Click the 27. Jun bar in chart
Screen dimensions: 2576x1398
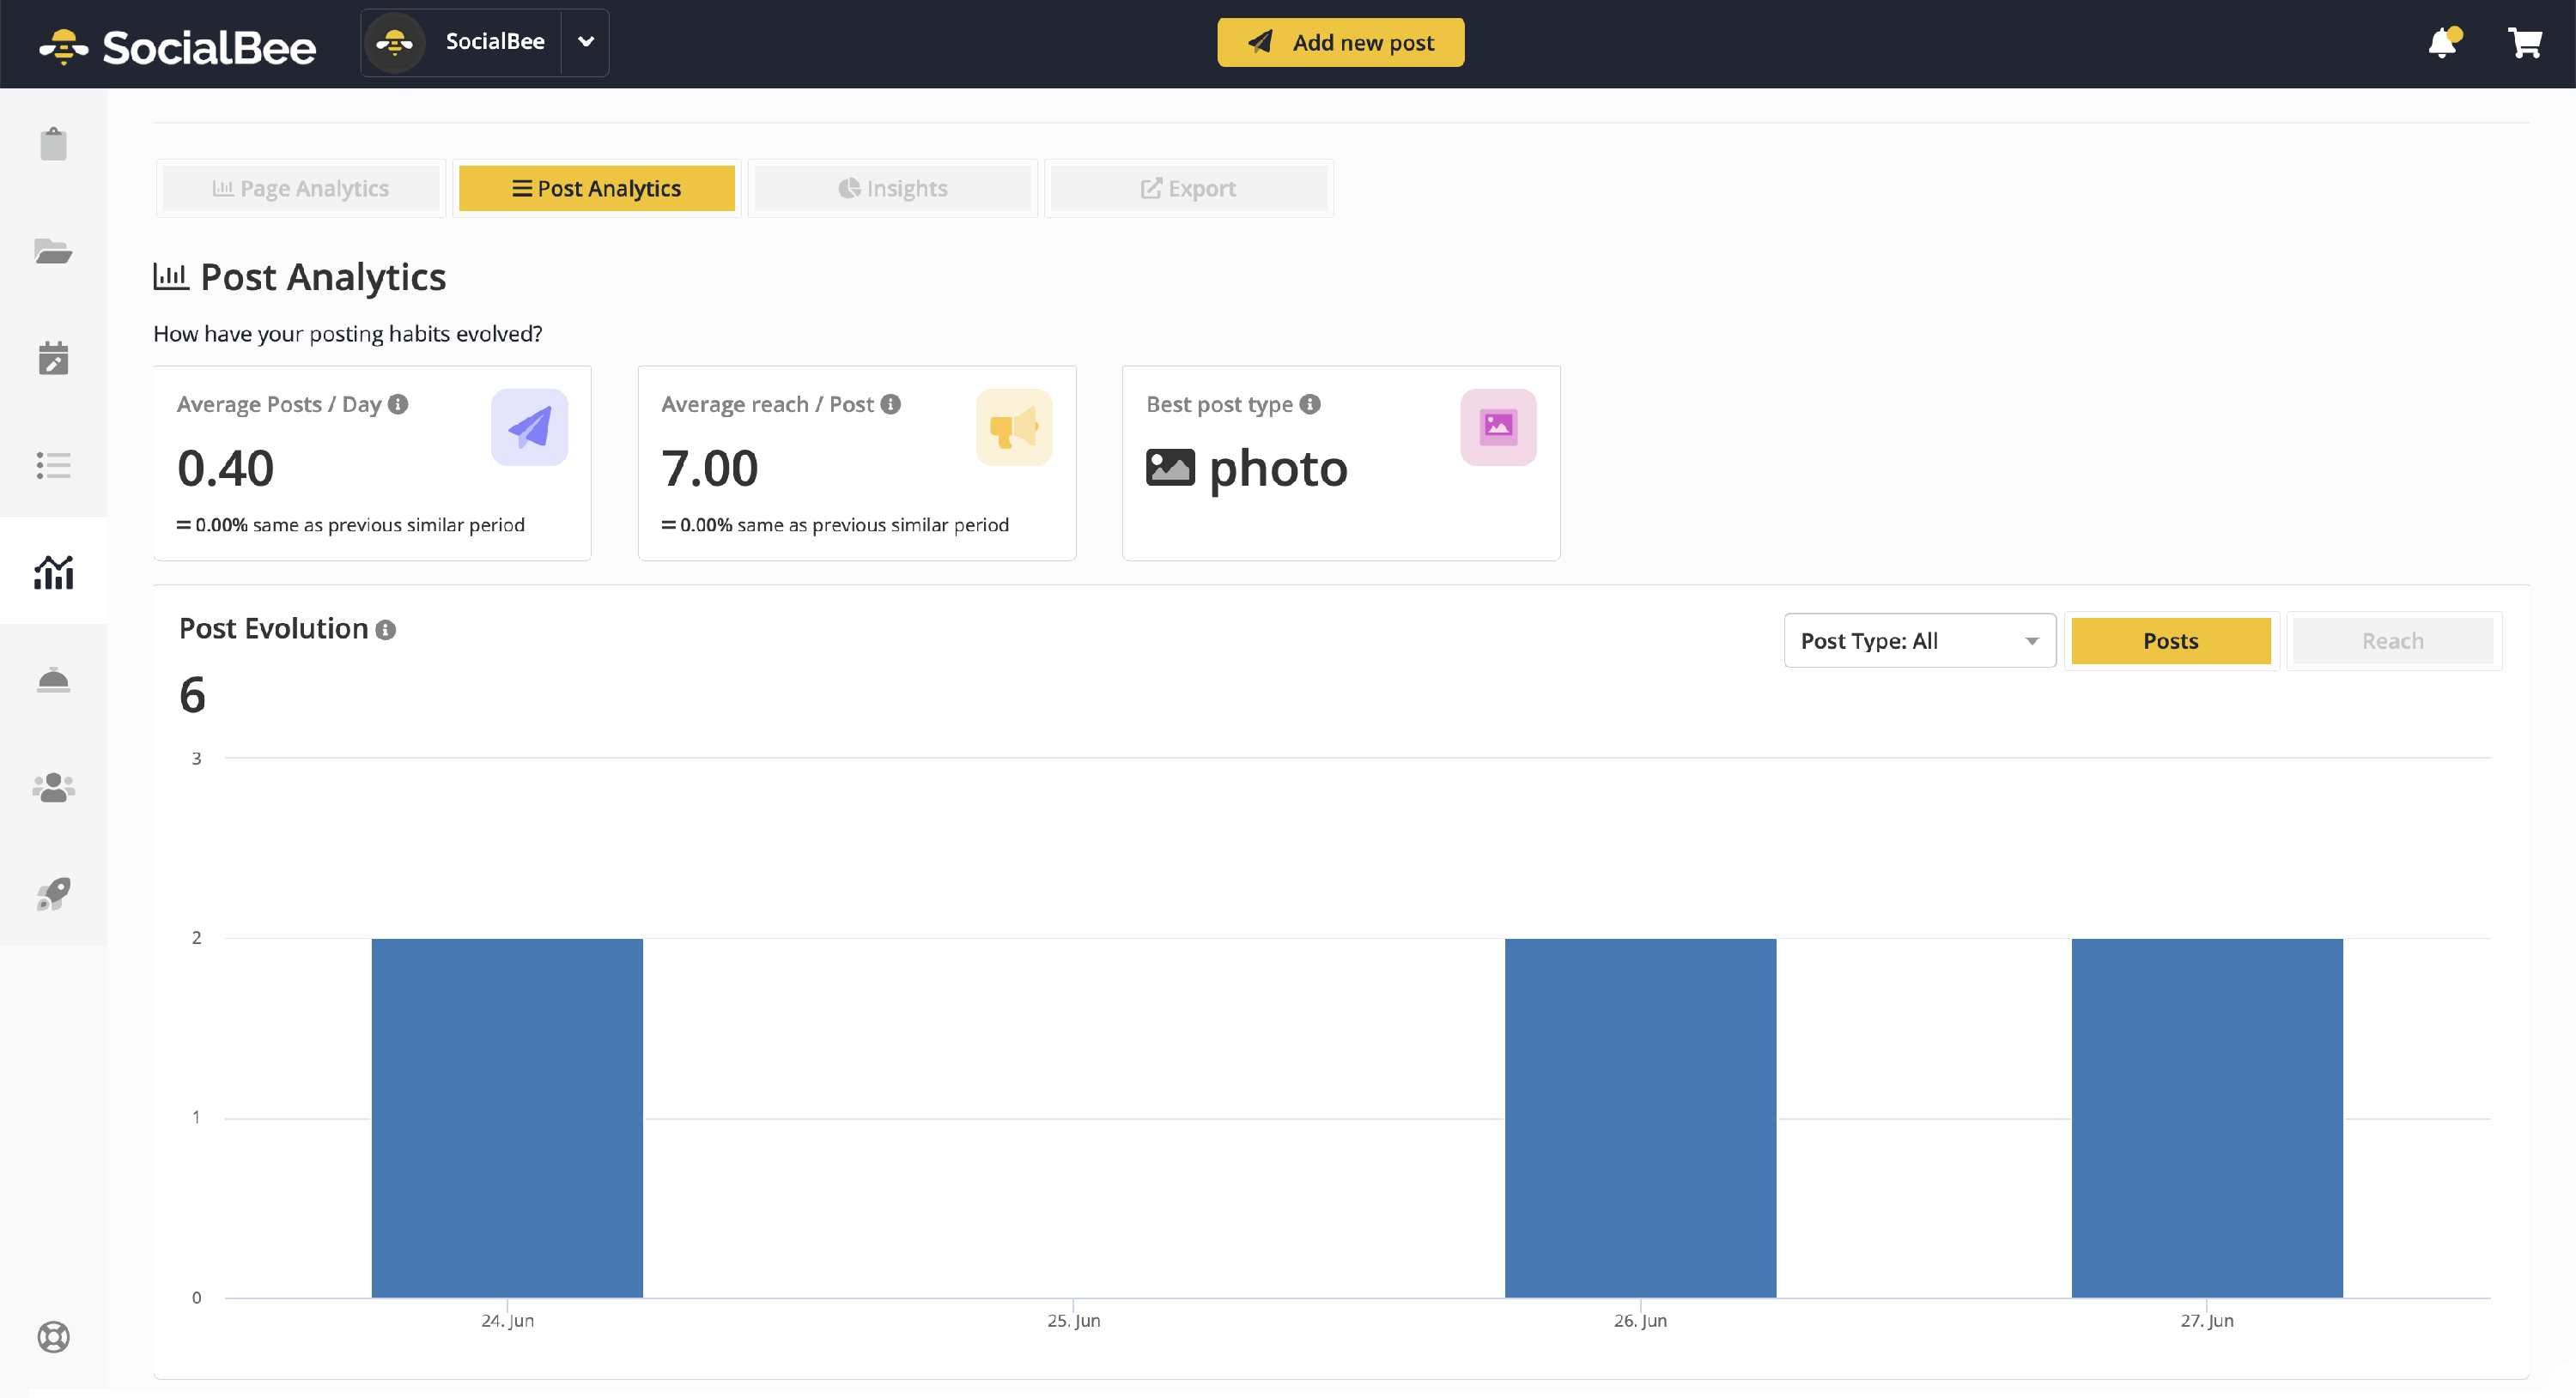(x=2207, y=1117)
